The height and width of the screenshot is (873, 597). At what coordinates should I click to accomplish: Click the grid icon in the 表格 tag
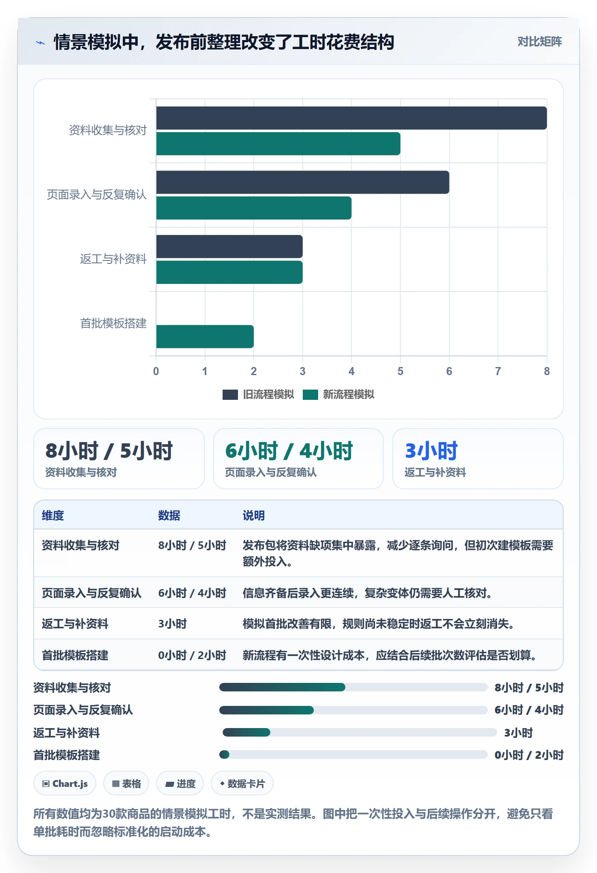coord(116,783)
